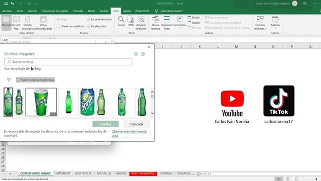
Task: Select CAMARA sheet tab
Action: [166, 173]
